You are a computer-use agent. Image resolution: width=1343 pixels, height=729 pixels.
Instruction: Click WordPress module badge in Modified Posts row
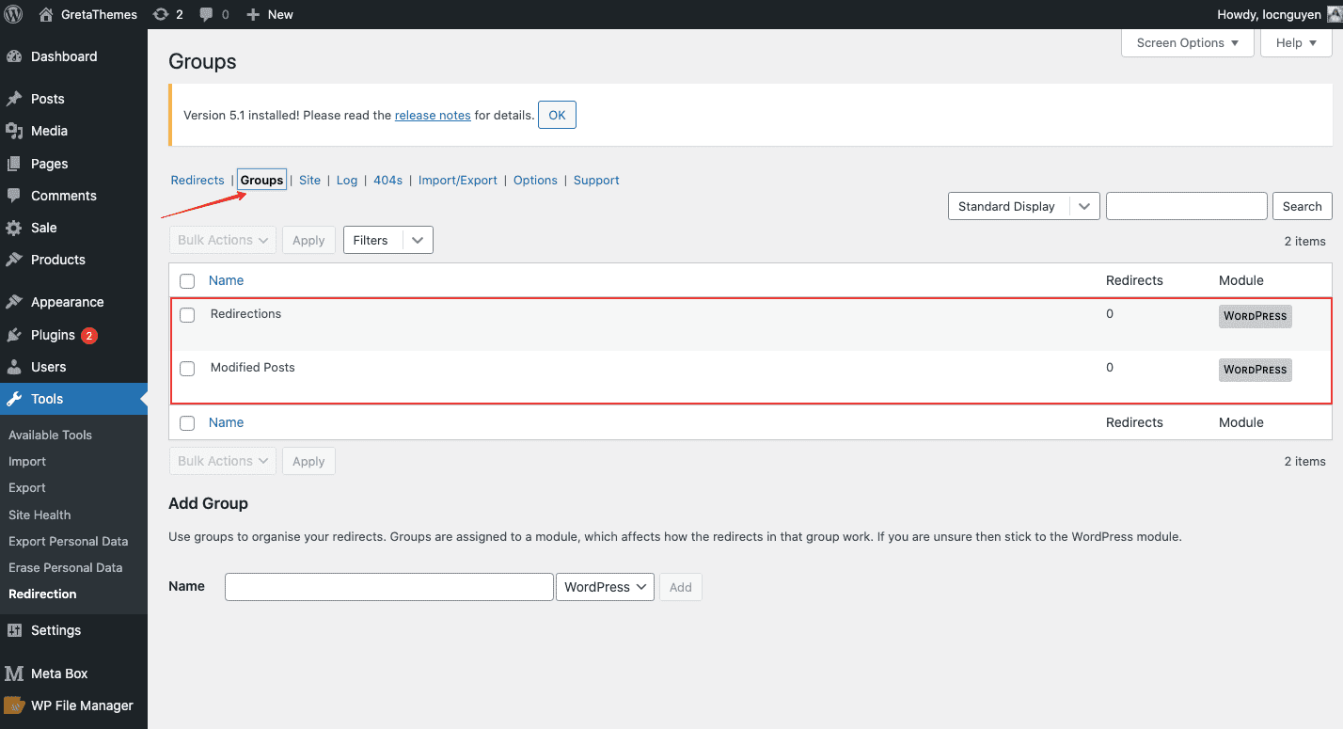1256,370
